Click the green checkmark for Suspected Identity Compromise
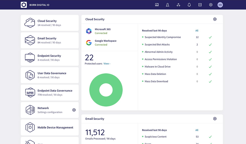The height and width of the screenshot is (144, 246). coord(210,37)
